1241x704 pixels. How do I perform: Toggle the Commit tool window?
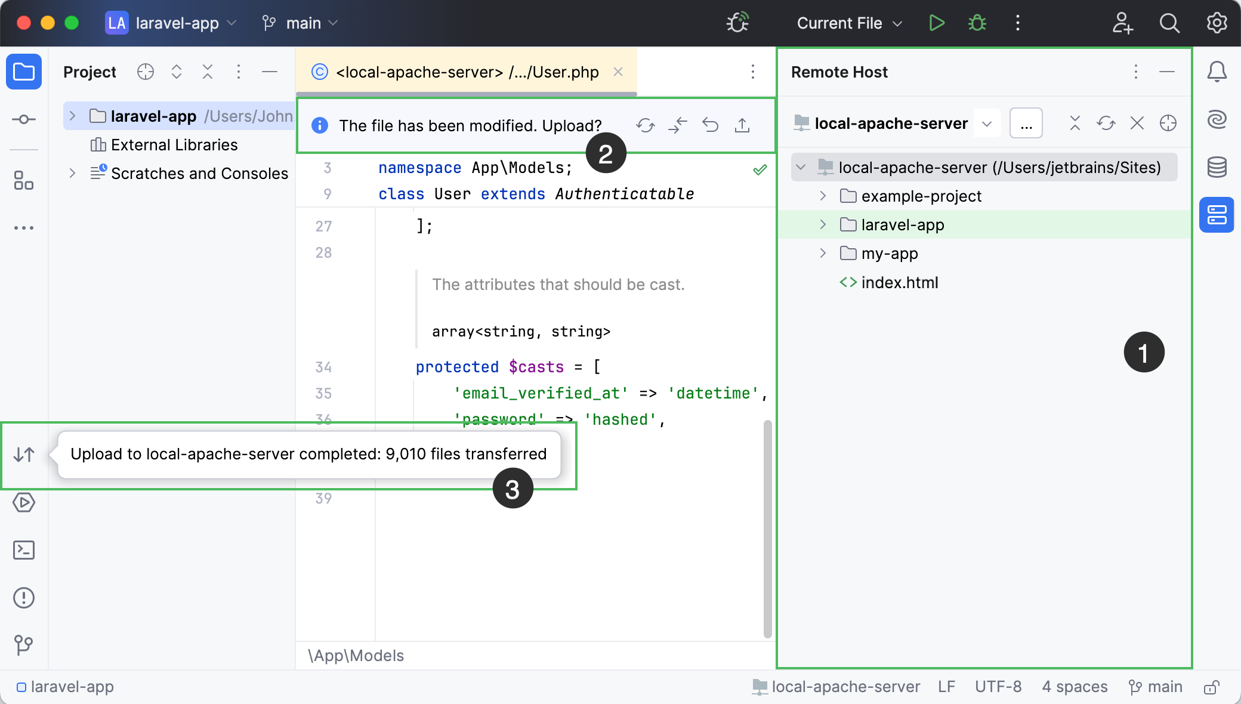[24, 119]
